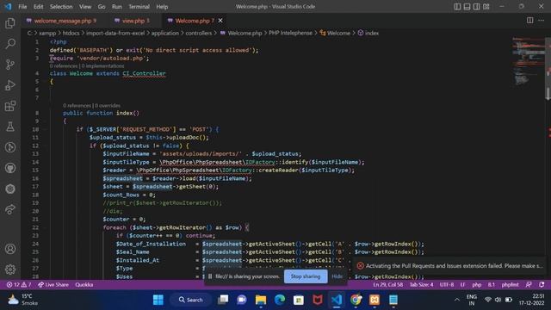Click the code minimap
This screenshot has height=310, width=551.
tap(528, 60)
